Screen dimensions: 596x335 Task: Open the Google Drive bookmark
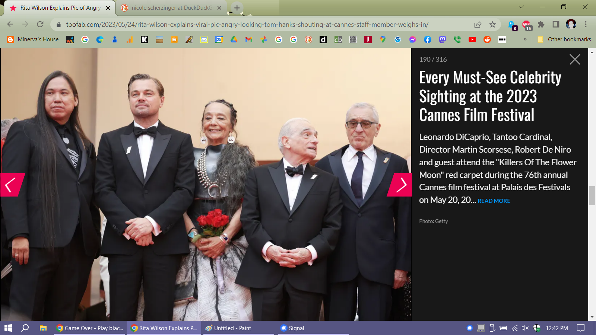pyautogui.click(x=234, y=39)
